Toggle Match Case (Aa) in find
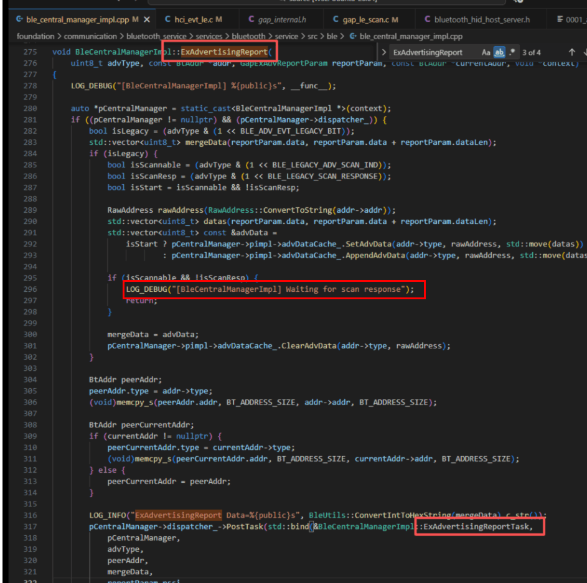587x583 pixels. coord(486,52)
